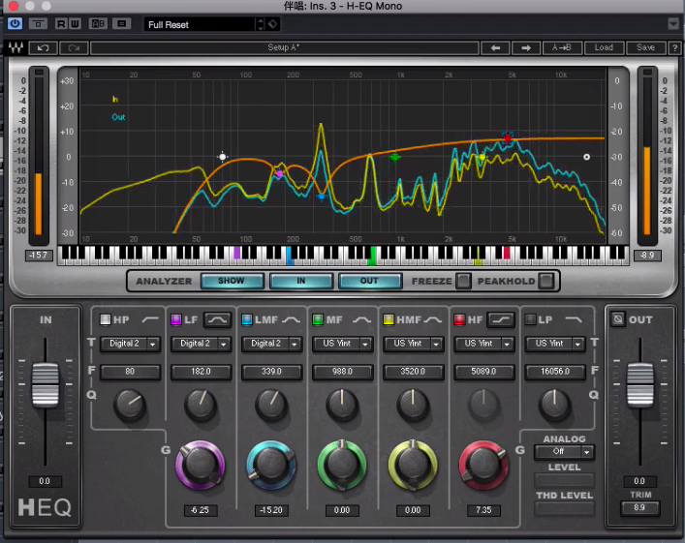The image size is (685, 543).
Task: Click the A/B compare icon in host toolbar
Action: pos(98,23)
